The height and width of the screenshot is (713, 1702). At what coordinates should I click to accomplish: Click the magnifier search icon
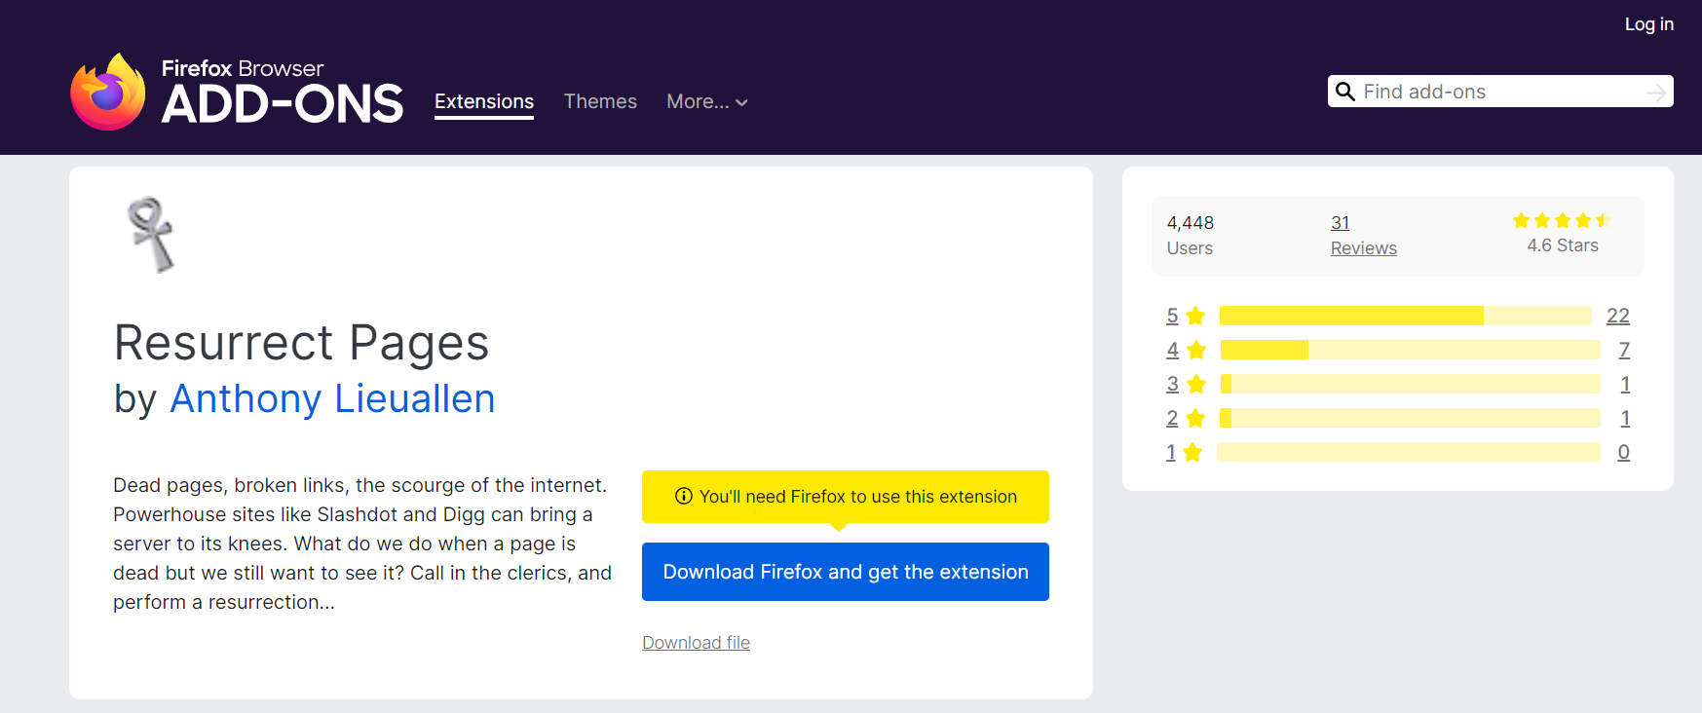(x=1345, y=92)
